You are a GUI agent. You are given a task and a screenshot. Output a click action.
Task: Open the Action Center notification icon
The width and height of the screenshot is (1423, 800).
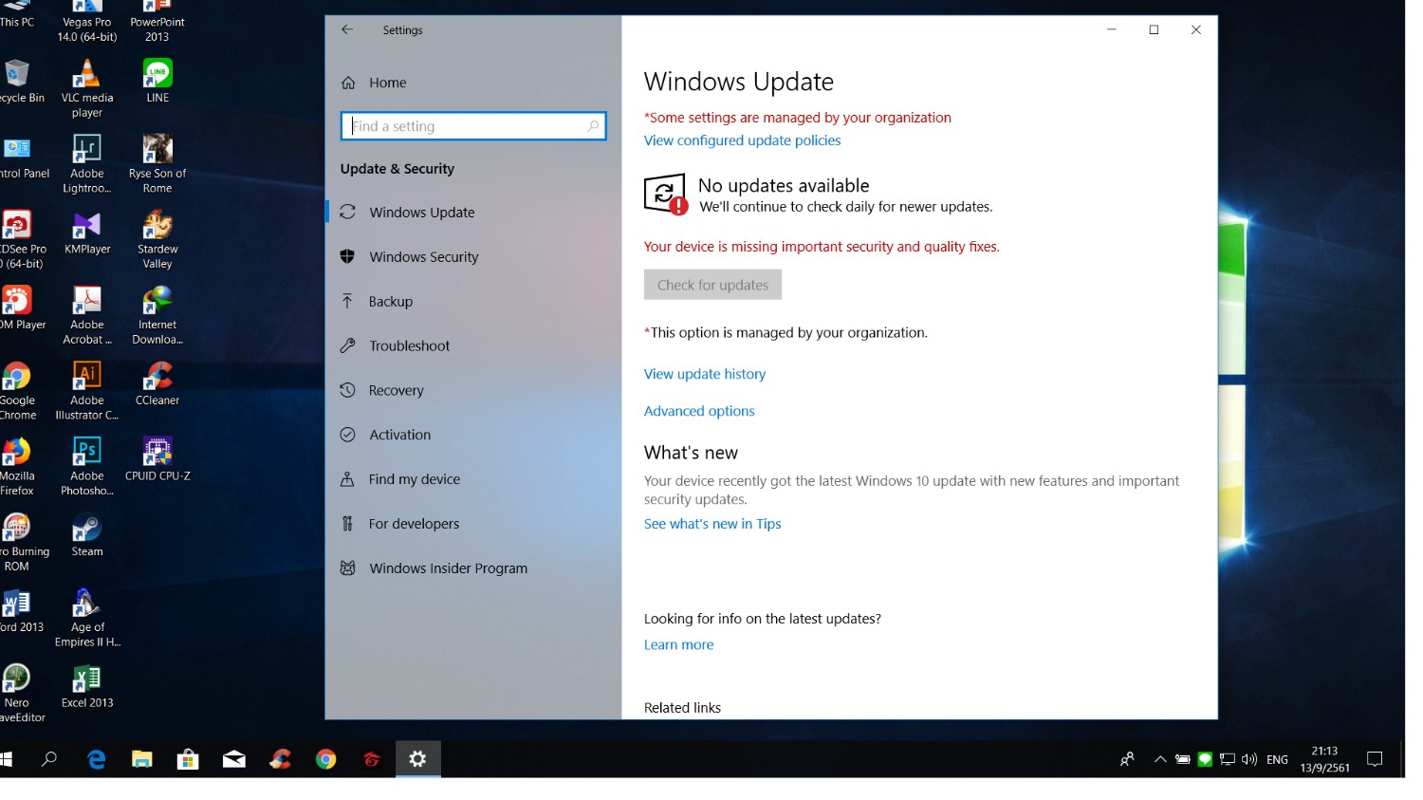coord(1375,759)
